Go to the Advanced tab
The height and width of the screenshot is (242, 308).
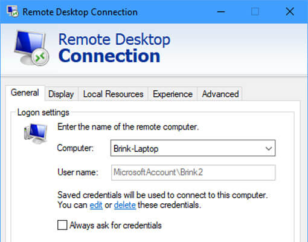220,94
